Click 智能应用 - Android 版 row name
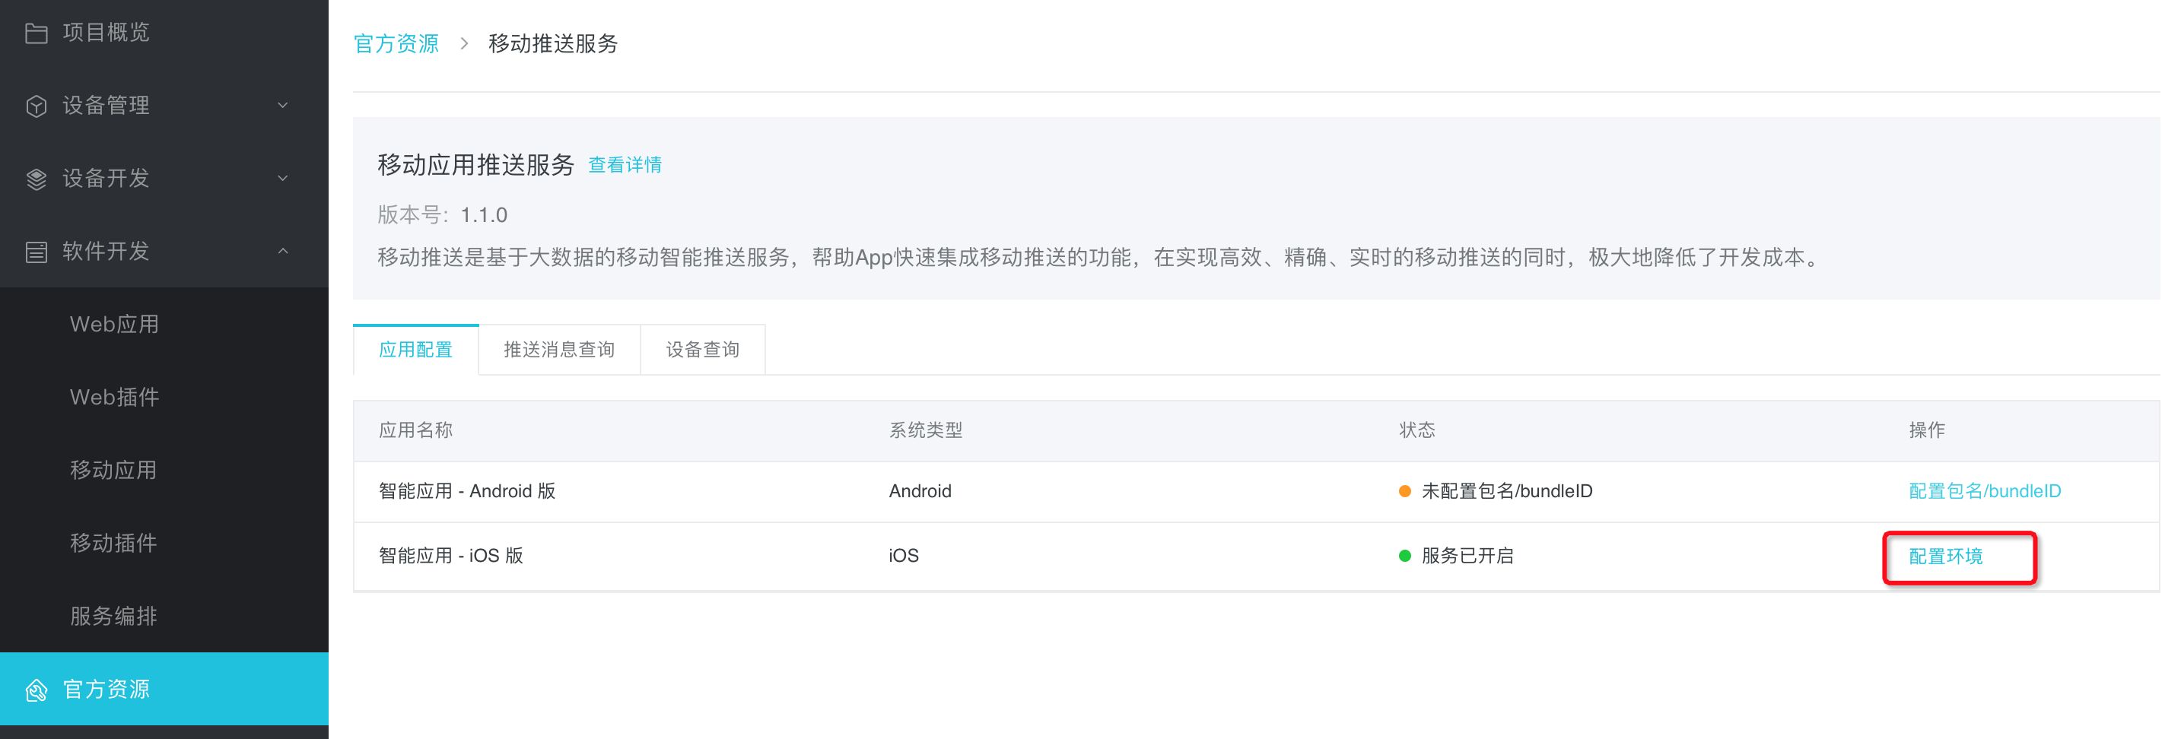 point(467,491)
